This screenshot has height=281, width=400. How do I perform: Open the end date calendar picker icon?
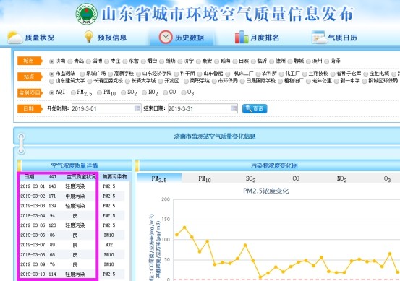tap(234, 108)
